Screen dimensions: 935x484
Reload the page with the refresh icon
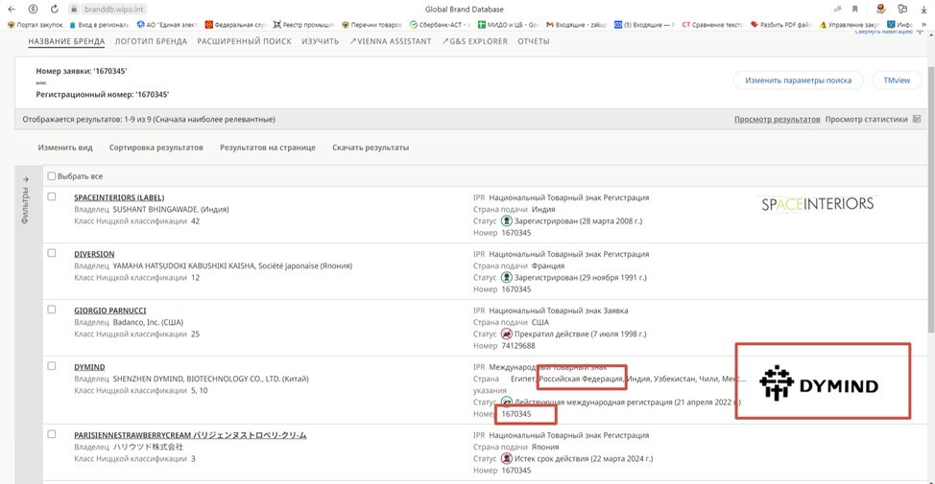coord(55,9)
